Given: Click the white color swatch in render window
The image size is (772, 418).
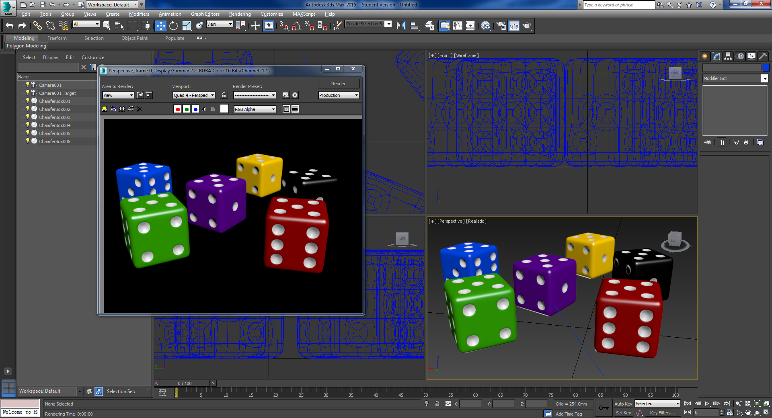Looking at the screenshot, I should pos(224,109).
